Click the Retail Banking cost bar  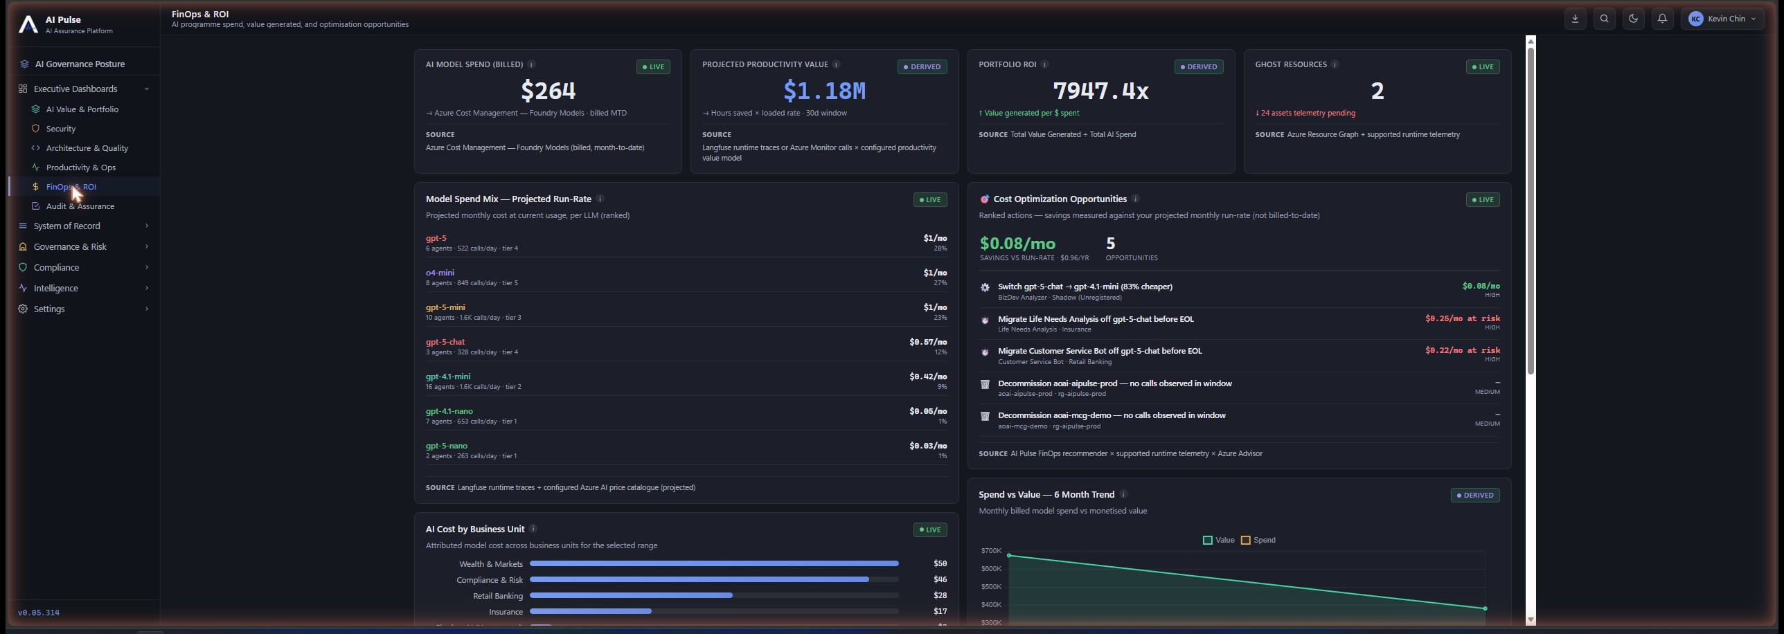[x=631, y=595]
